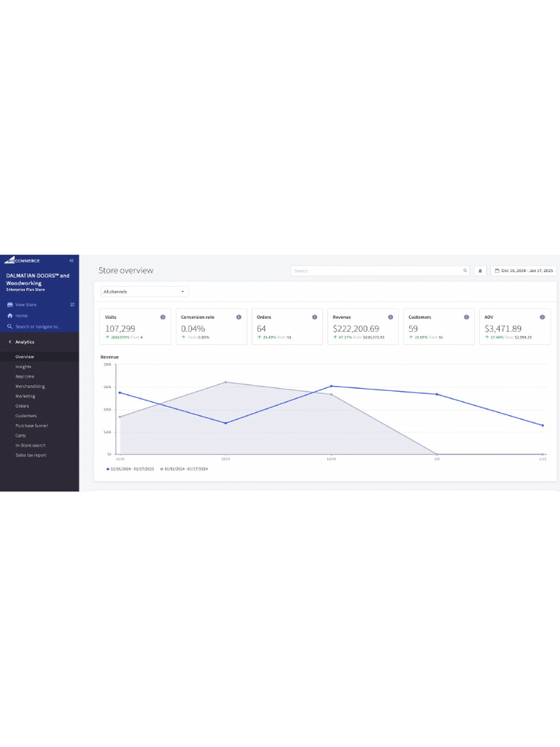This screenshot has width=560, height=747.
Task: Open Marketing analytics page
Action: 26,396
